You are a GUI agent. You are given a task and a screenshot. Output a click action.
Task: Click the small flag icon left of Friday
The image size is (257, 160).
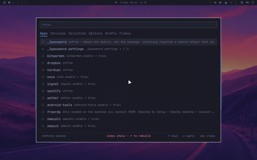116,3
